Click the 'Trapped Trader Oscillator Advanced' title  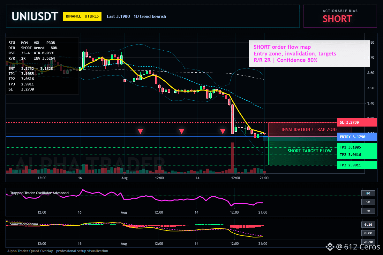click(x=39, y=193)
